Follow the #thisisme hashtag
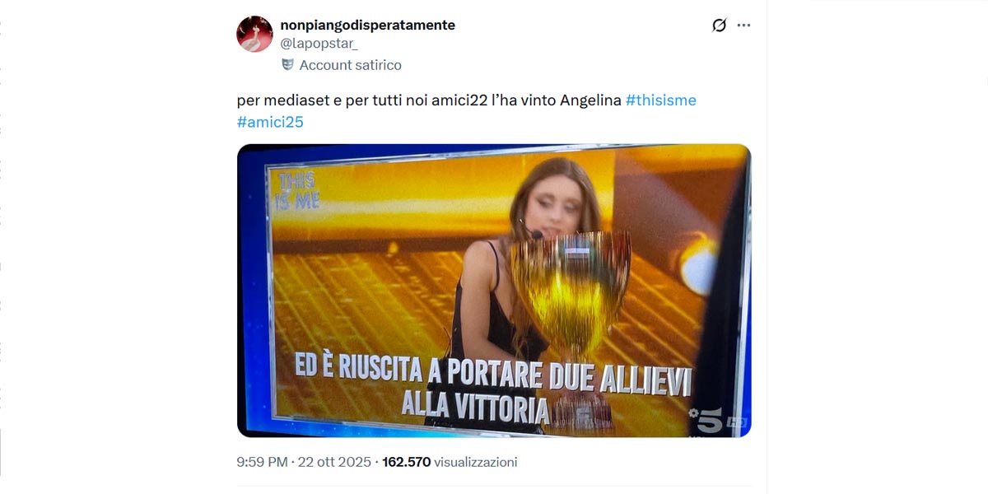 [660, 100]
